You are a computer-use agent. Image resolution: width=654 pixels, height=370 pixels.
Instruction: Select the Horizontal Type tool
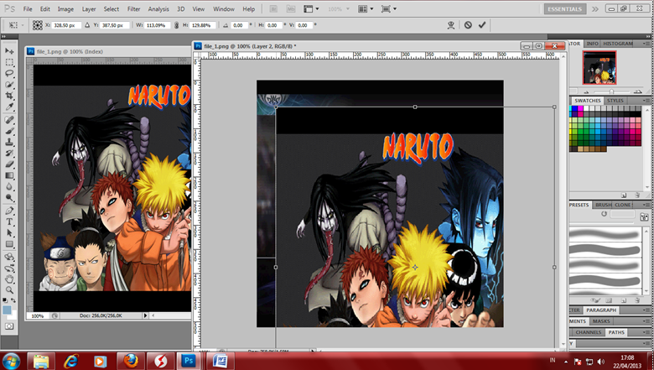[x=9, y=222]
